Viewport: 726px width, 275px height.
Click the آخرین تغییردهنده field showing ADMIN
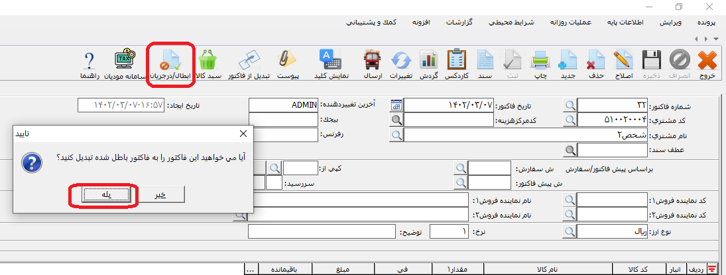click(283, 104)
